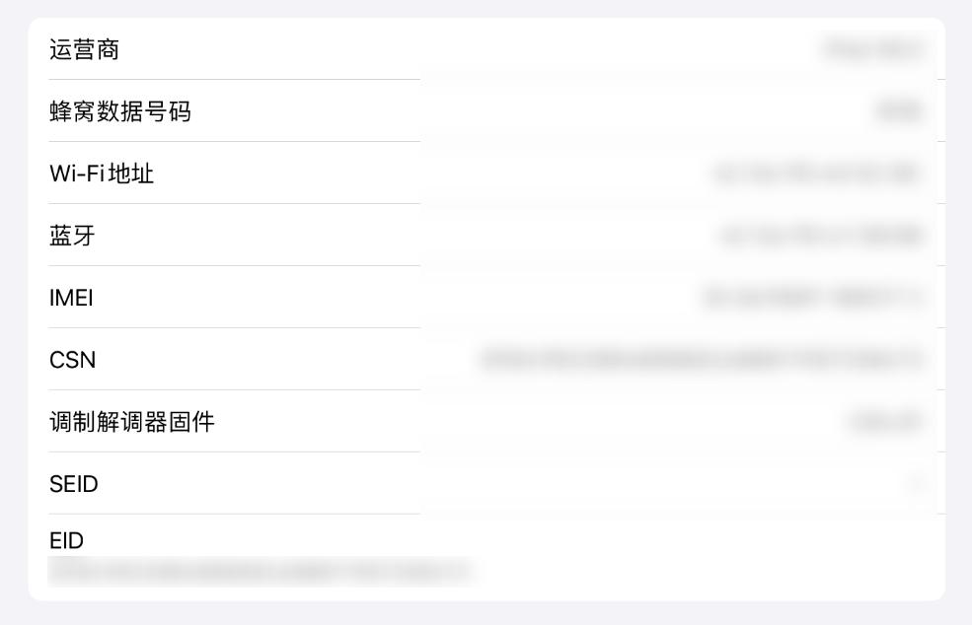Image resolution: width=972 pixels, height=625 pixels.
Task: Click the CSN row
Action: (x=486, y=360)
